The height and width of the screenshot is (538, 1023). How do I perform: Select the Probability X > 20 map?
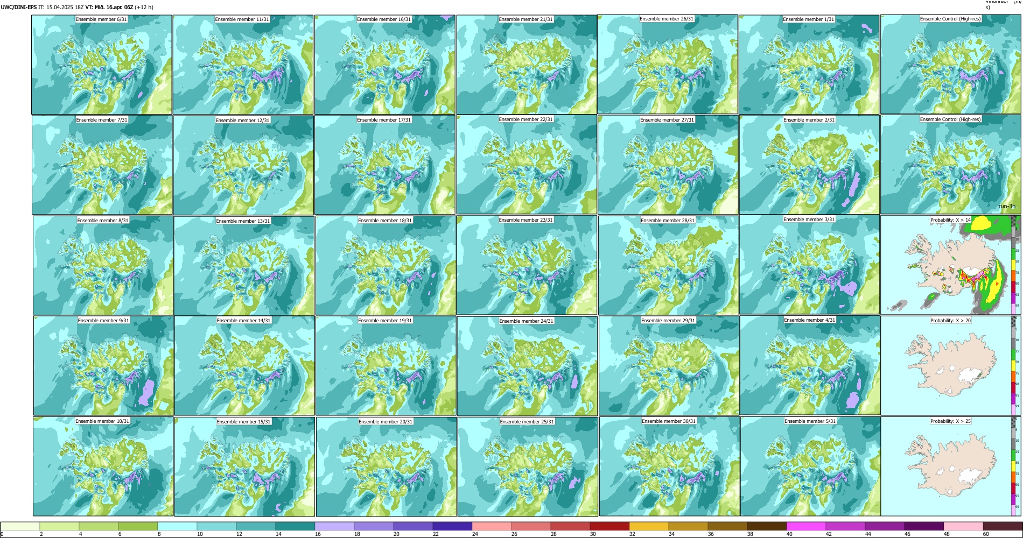(951, 366)
